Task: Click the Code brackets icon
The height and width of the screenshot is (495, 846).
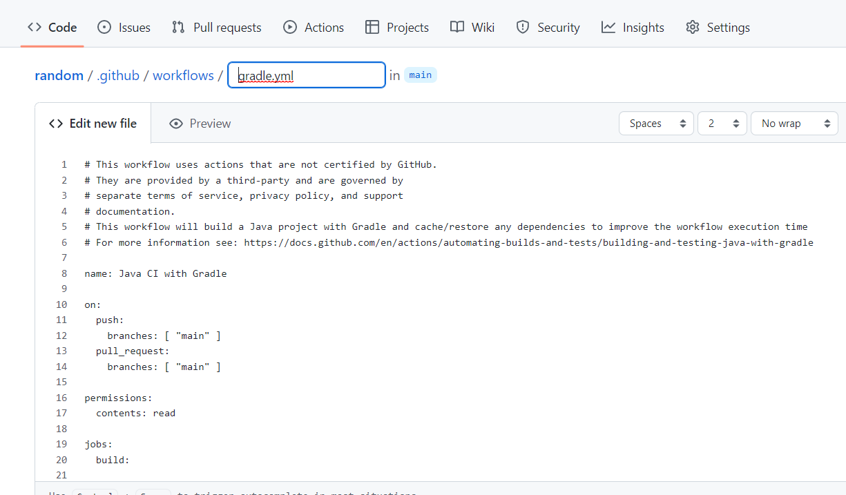Action: (35, 28)
